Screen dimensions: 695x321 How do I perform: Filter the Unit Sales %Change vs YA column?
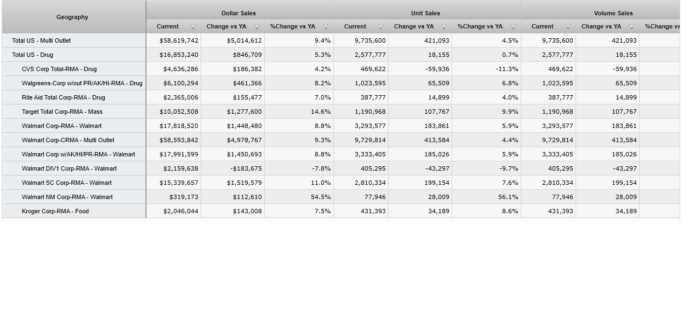click(513, 27)
